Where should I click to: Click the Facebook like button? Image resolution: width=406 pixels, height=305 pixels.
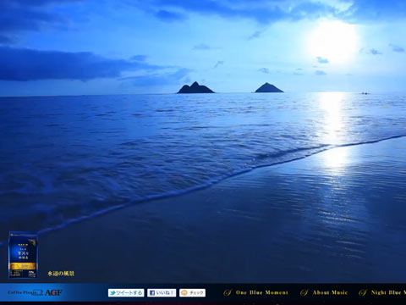162,293
